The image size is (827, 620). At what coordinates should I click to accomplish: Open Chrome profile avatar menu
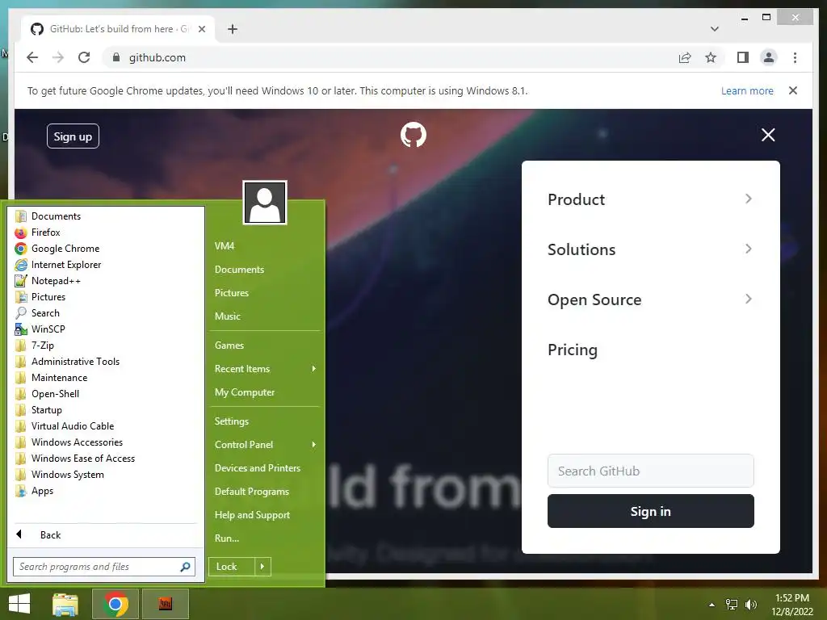(x=769, y=57)
